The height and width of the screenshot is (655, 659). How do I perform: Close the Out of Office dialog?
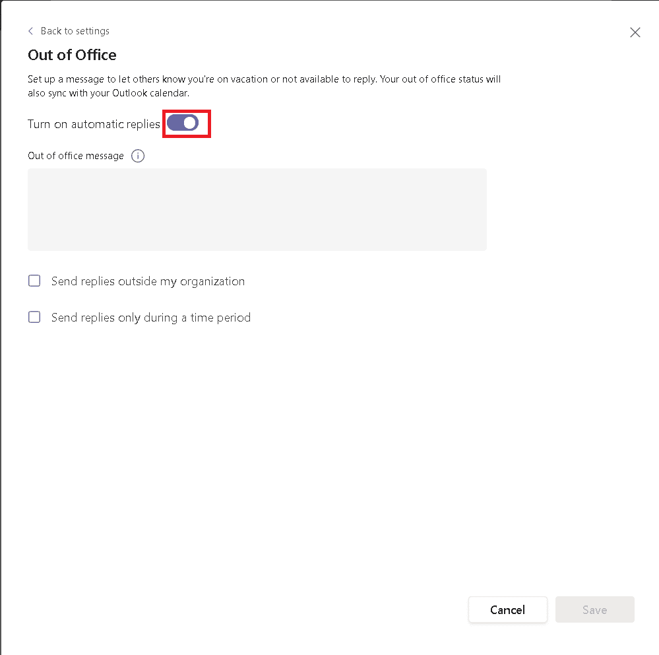click(635, 32)
